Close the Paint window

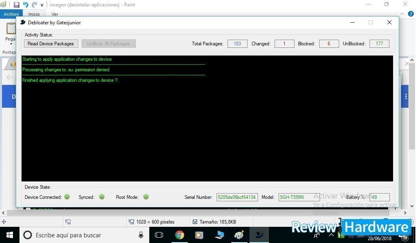pos(405,4)
